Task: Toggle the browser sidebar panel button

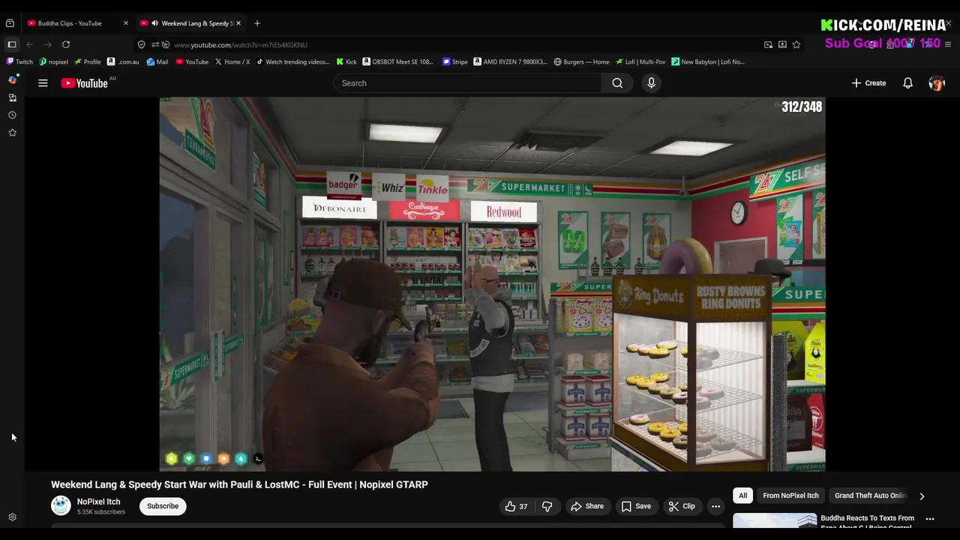Action: (x=12, y=45)
